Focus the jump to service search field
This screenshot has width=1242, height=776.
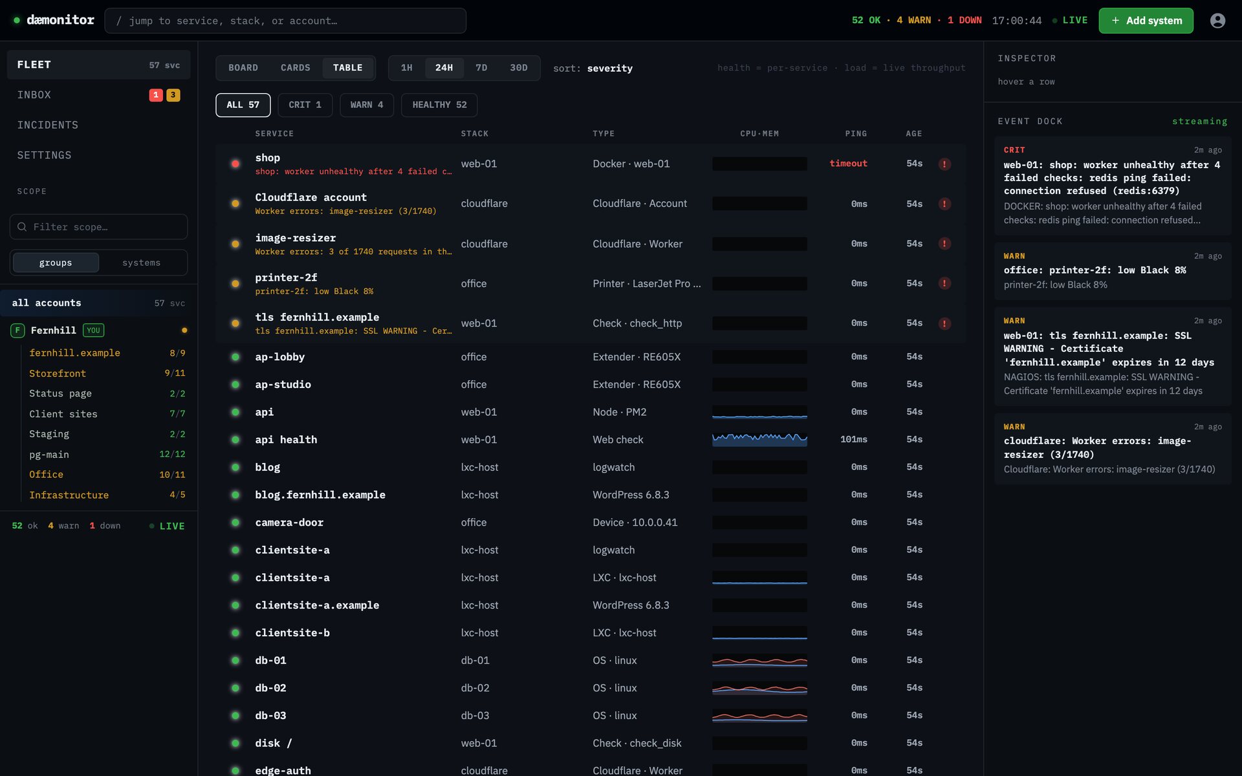tap(285, 21)
